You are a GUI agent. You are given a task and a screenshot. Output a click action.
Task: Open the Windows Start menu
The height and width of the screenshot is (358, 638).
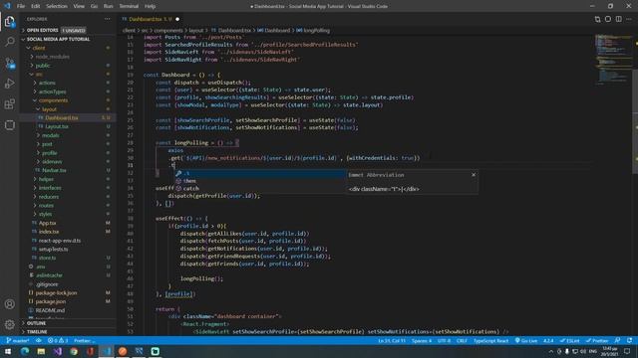pyautogui.click(x=8, y=351)
